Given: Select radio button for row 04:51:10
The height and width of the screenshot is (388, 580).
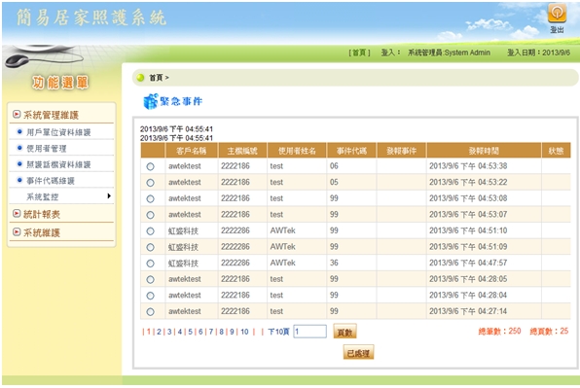Looking at the screenshot, I should tap(150, 231).
